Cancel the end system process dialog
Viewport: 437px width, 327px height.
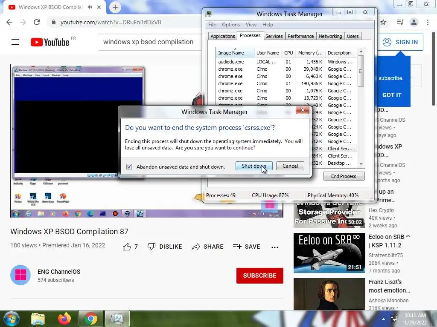click(290, 166)
